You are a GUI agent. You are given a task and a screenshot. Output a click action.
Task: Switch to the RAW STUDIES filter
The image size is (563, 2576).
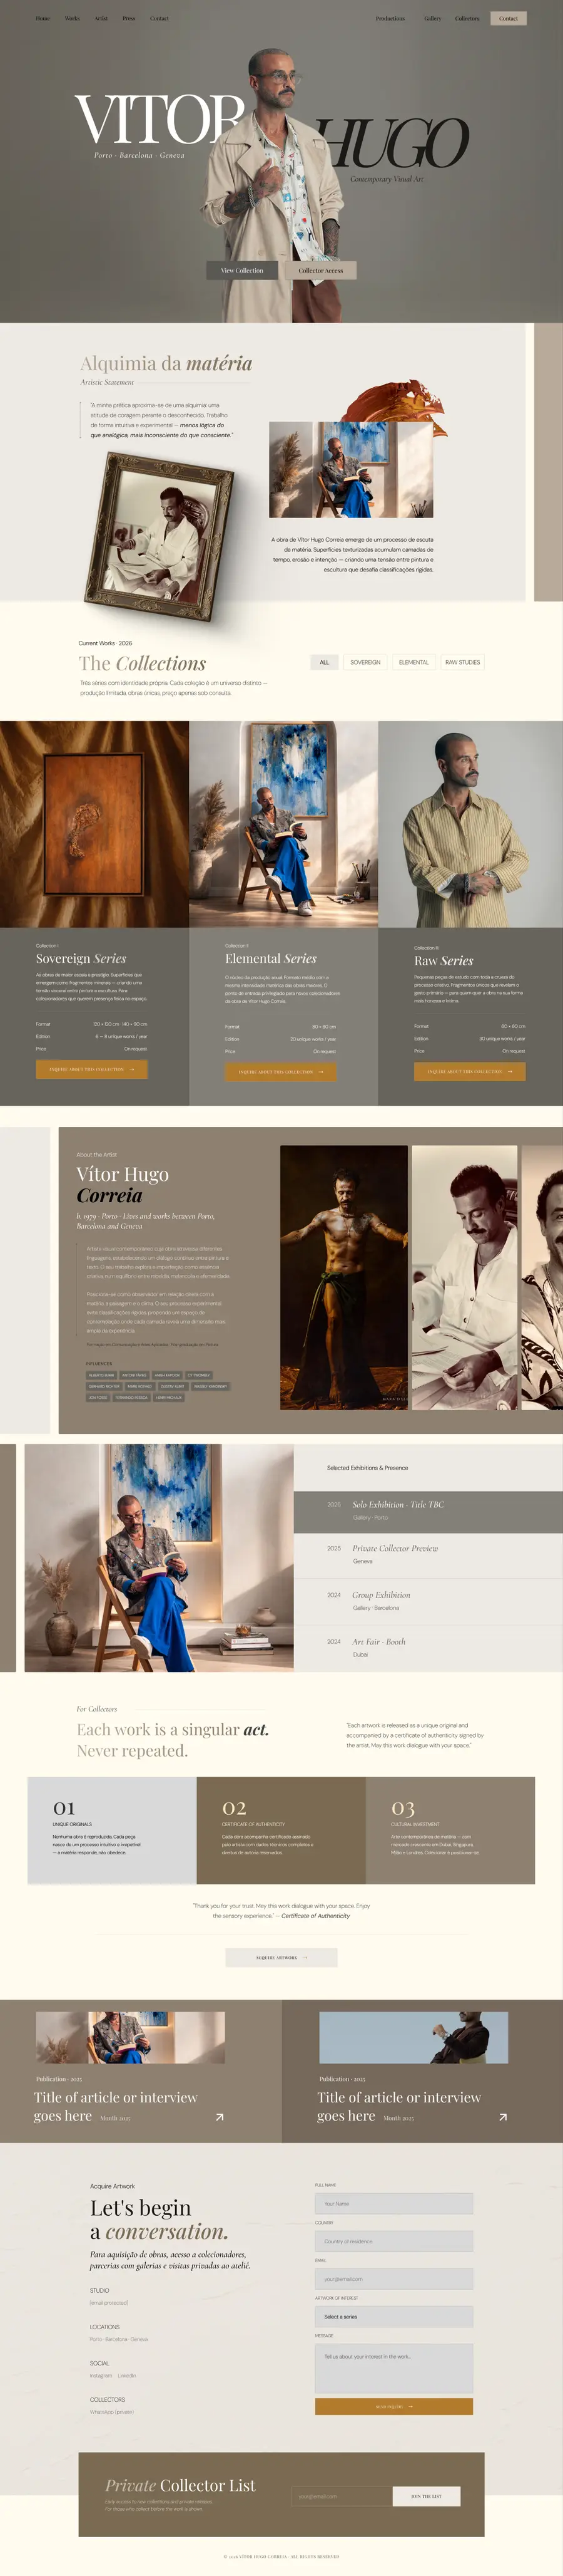click(x=462, y=662)
